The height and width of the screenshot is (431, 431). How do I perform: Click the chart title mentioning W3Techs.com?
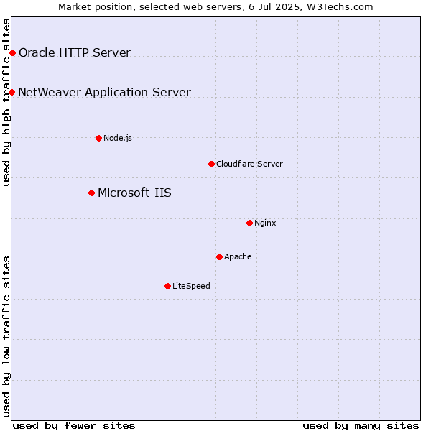215,7
